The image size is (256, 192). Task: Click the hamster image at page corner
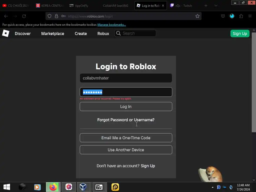point(210,174)
